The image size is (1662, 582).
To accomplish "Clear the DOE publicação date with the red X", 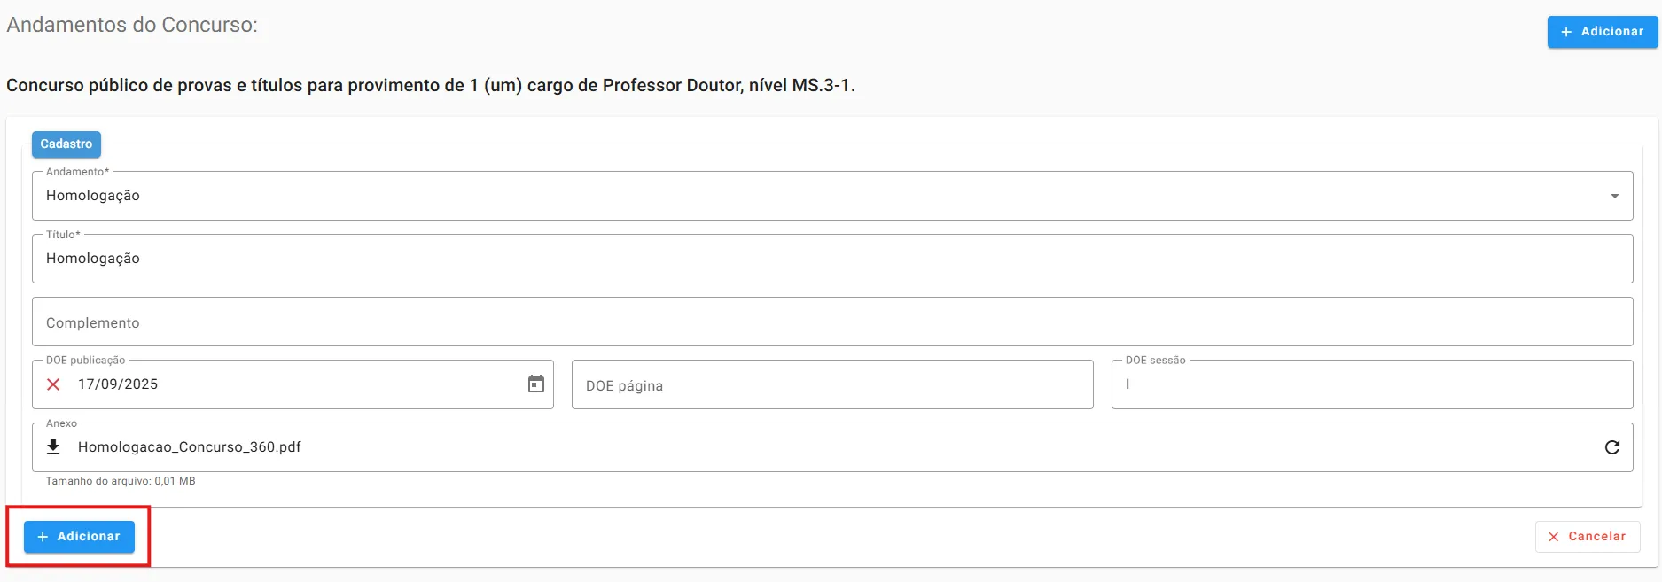I will pyautogui.click(x=53, y=384).
